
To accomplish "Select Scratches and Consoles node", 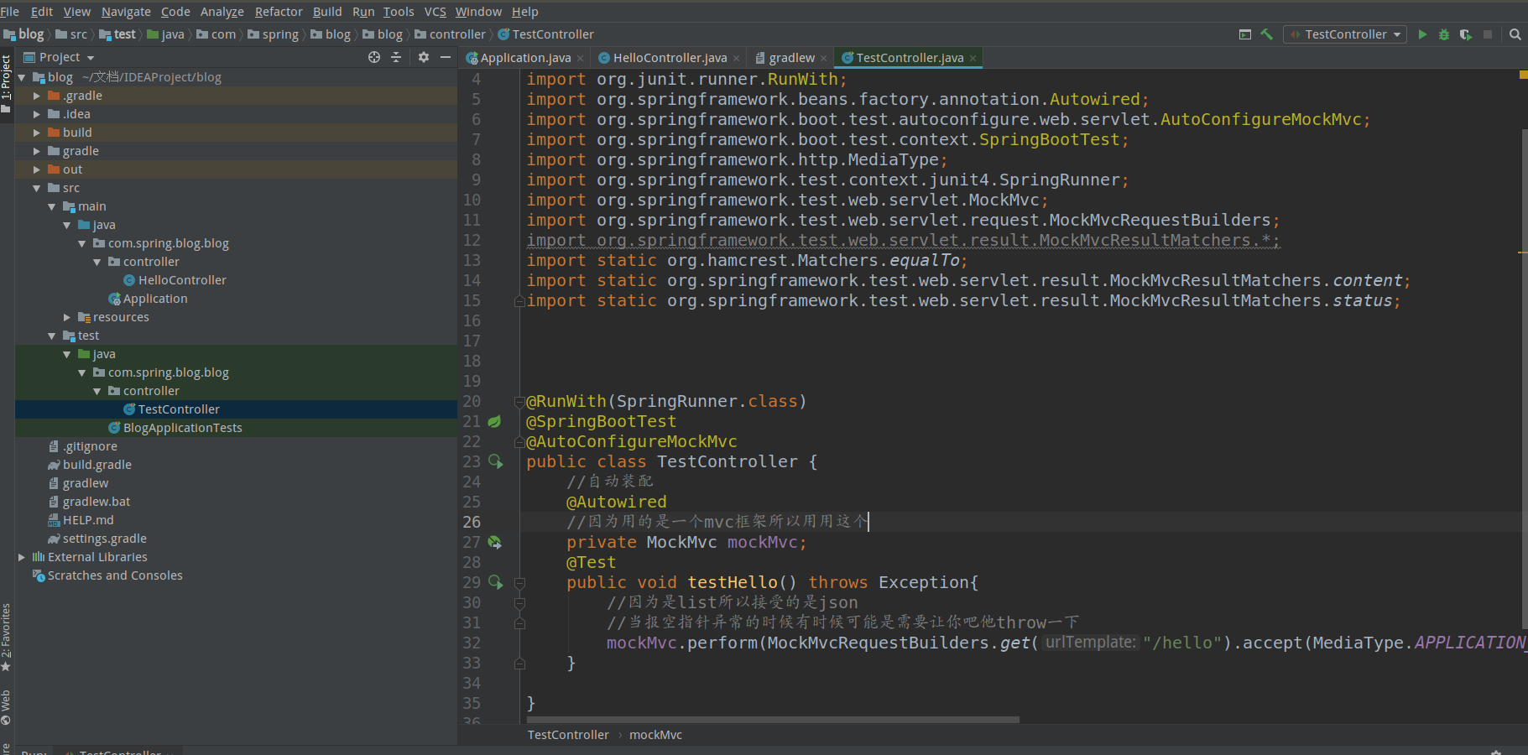I will 114,575.
